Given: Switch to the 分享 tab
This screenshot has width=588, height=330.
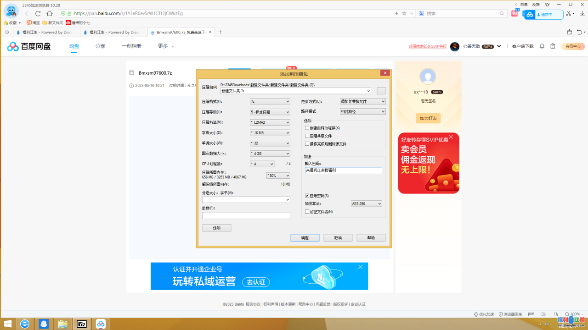Looking at the screenshot, I should 100,46.
